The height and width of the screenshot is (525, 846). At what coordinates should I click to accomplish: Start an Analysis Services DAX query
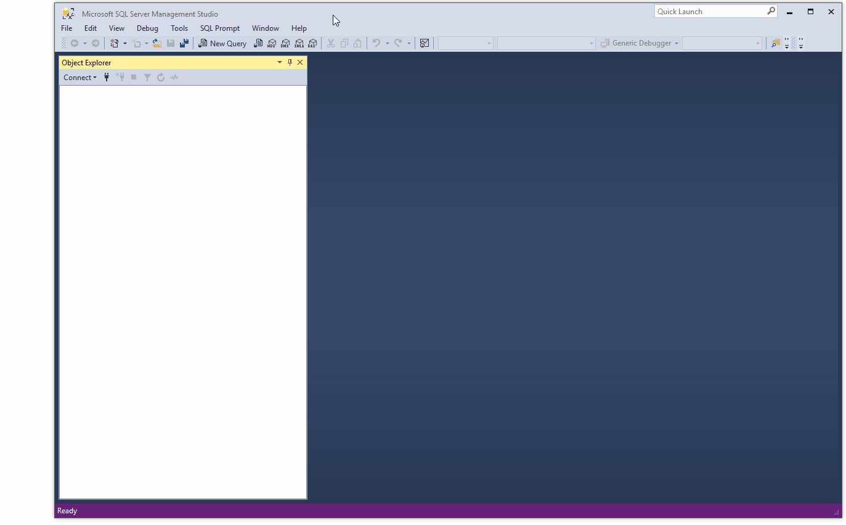tap(312, 43)
